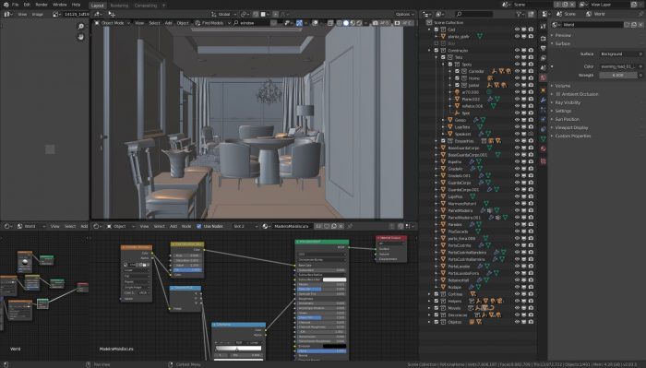Adjust the ColorRamp gradient bar
The image size is (646, 368).
click(x=238, y=349)
